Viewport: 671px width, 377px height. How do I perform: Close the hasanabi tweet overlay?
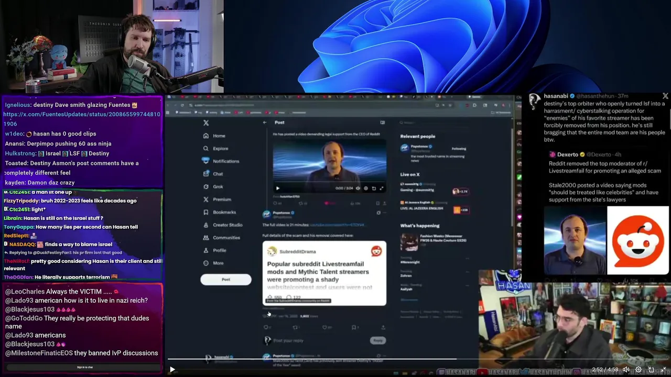tap(665, 96)
